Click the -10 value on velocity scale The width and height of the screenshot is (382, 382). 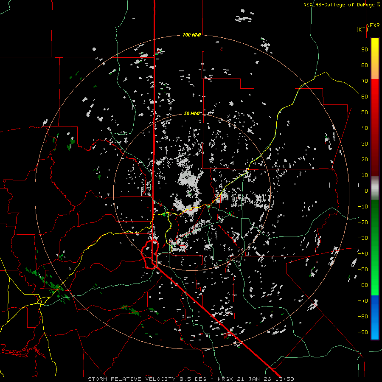point(363,207)
